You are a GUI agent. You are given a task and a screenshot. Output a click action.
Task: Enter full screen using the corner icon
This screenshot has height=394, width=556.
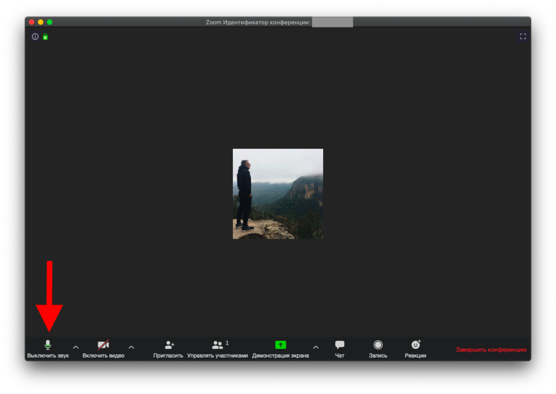pos(523,36)
